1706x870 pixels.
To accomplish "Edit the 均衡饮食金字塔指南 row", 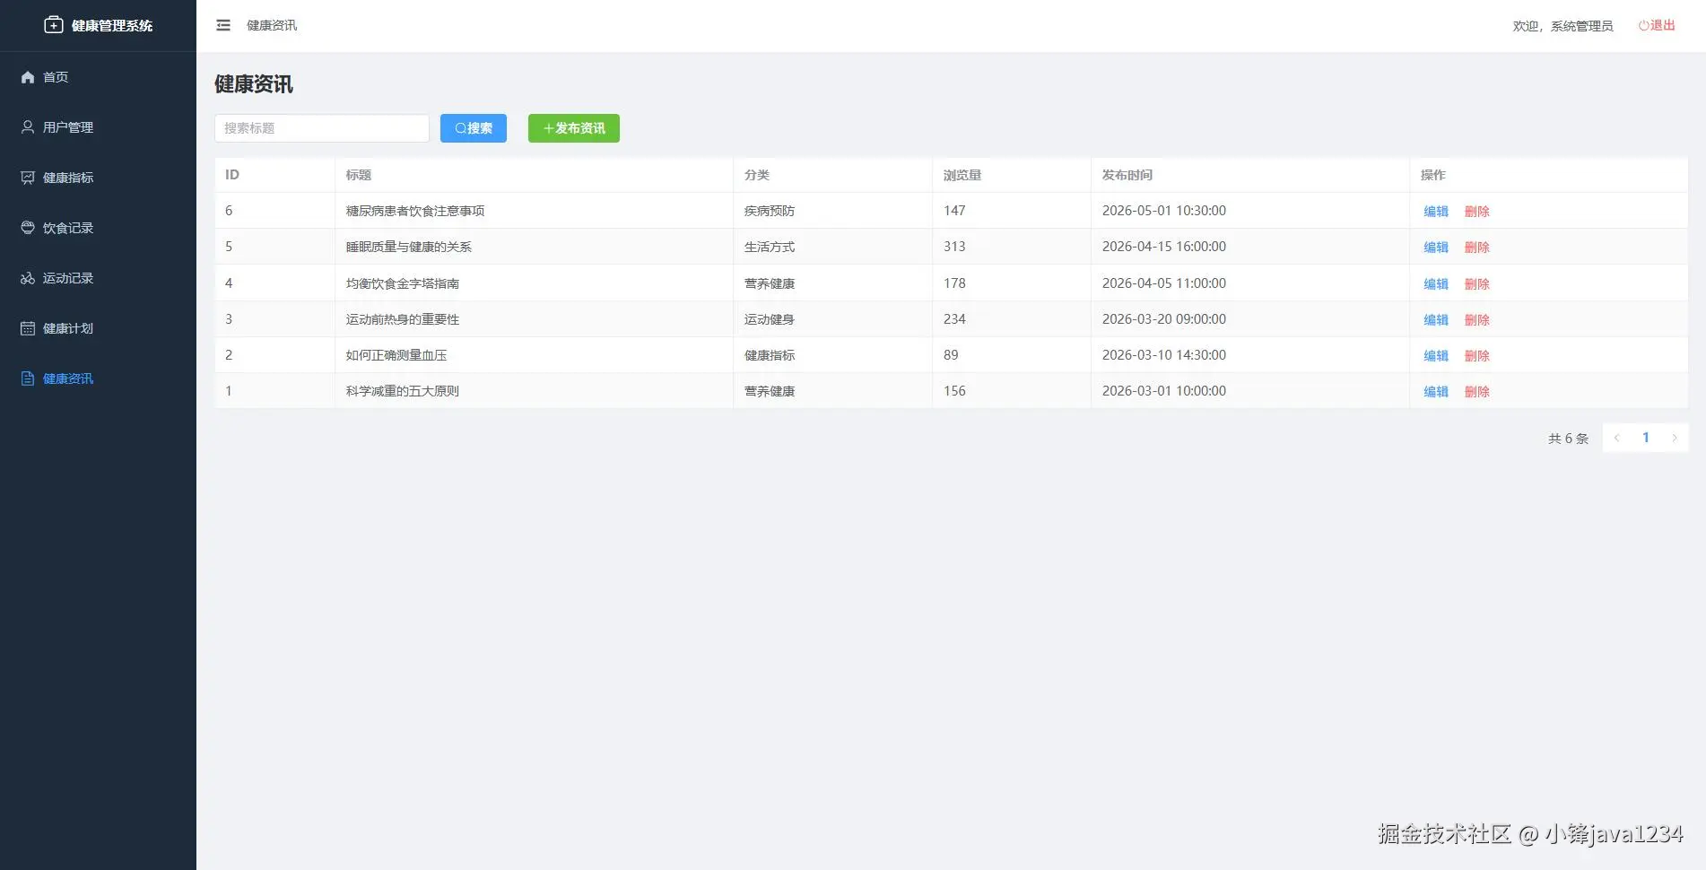I will click(x=1436, y=284).
